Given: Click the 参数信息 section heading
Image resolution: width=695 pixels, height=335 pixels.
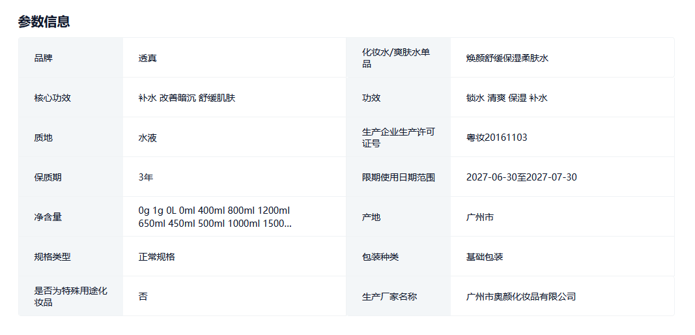Looking at the screenshot, I should (x=44, y=22).
